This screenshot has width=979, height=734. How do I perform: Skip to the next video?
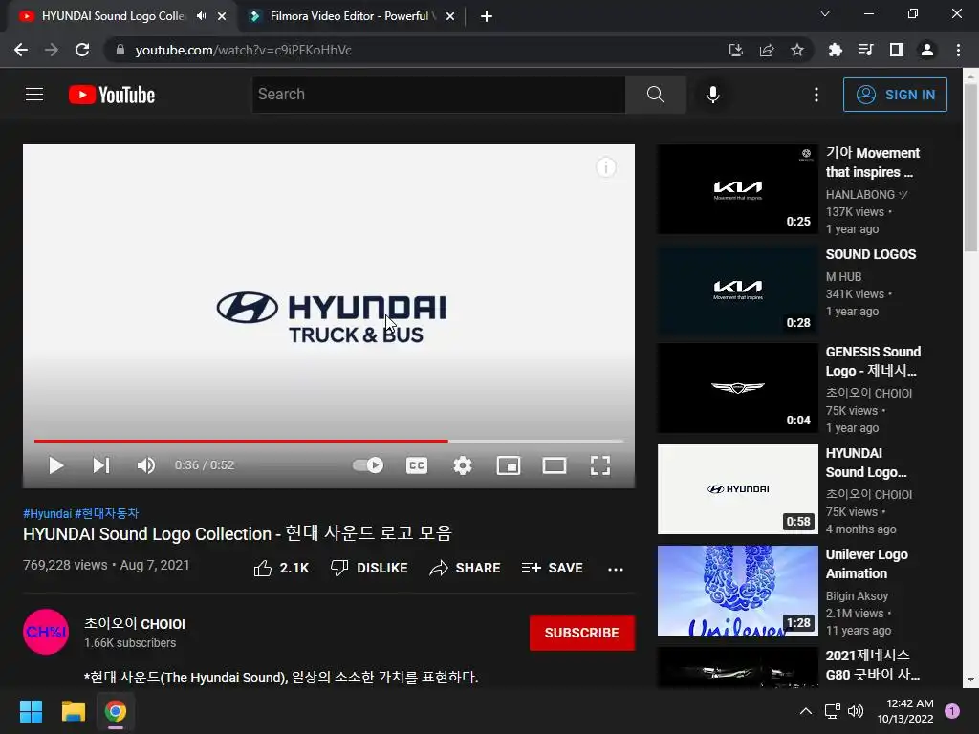point(101,465)
